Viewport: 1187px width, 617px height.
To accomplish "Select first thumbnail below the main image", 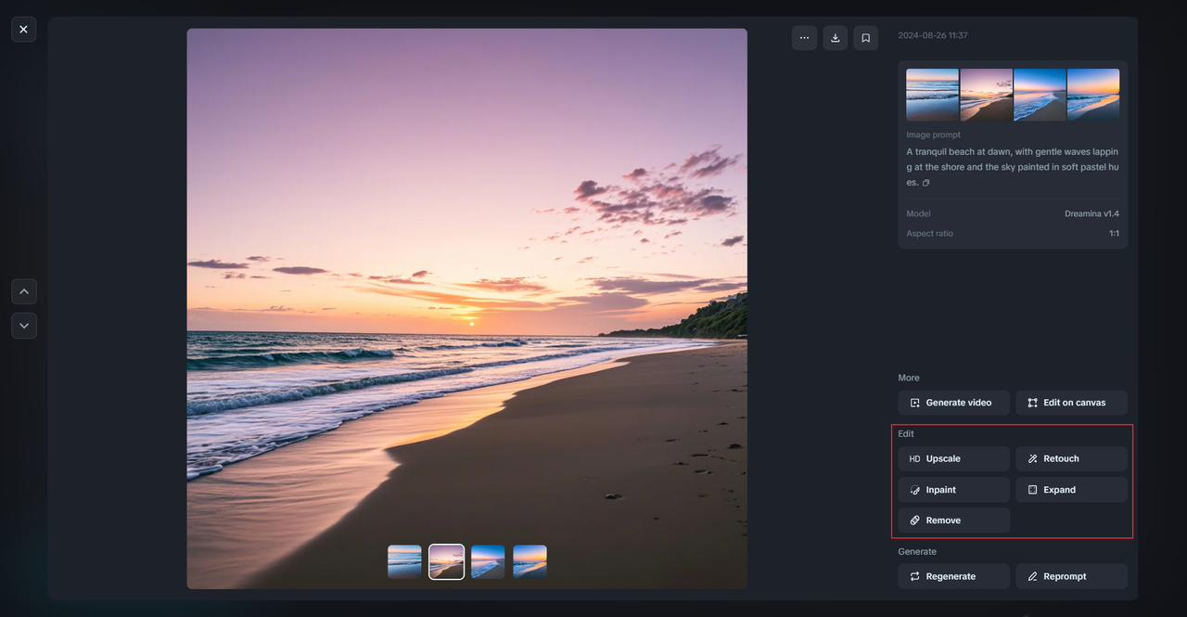I will tap(404, 561).
